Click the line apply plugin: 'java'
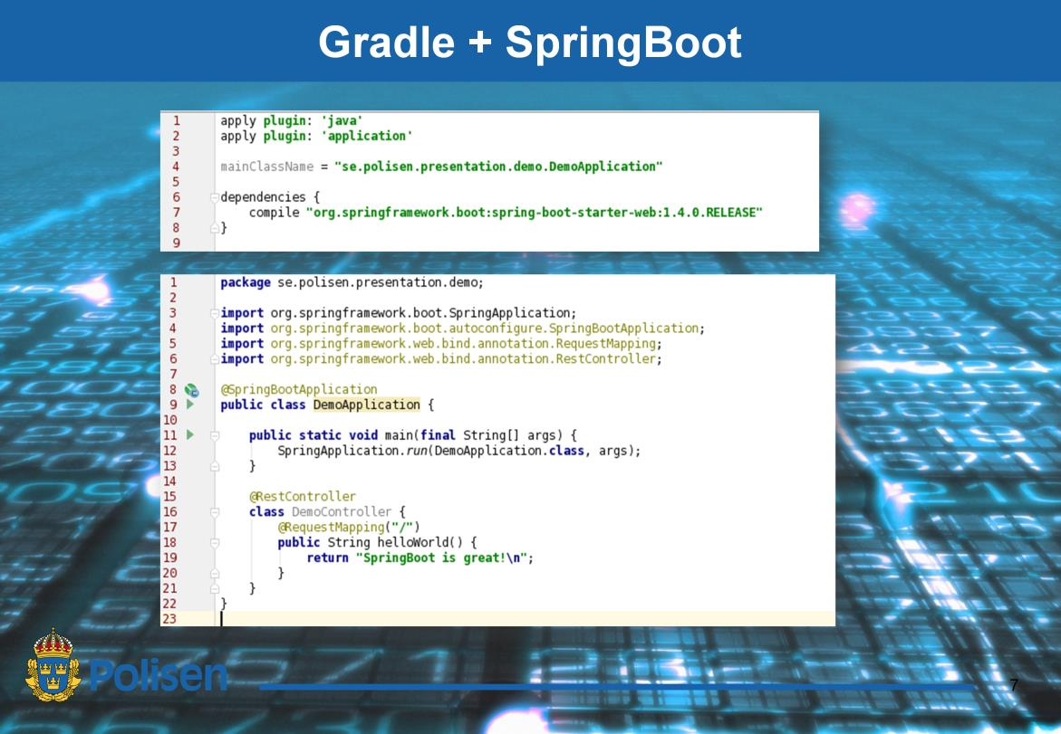 point(292,121)
